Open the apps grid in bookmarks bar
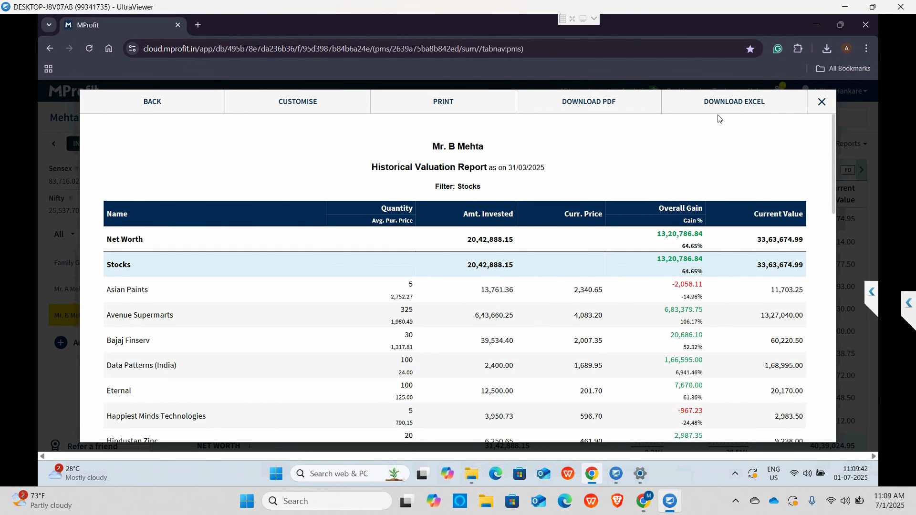Screen dimensions: 916x515 (x=48, y=69)
